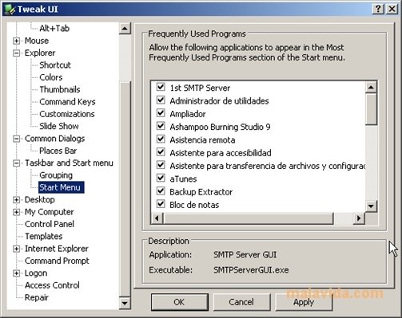This screenshot has height=318, width=402.
Task: Click program list scroll up arrow
Action: click(x=371, y=87)
